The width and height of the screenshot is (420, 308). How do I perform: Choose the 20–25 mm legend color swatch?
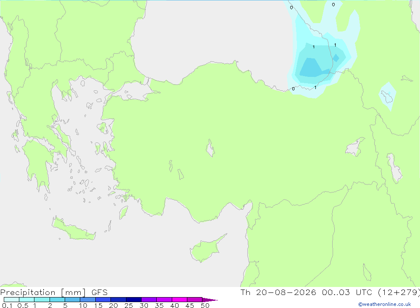[x=118, y=300]
